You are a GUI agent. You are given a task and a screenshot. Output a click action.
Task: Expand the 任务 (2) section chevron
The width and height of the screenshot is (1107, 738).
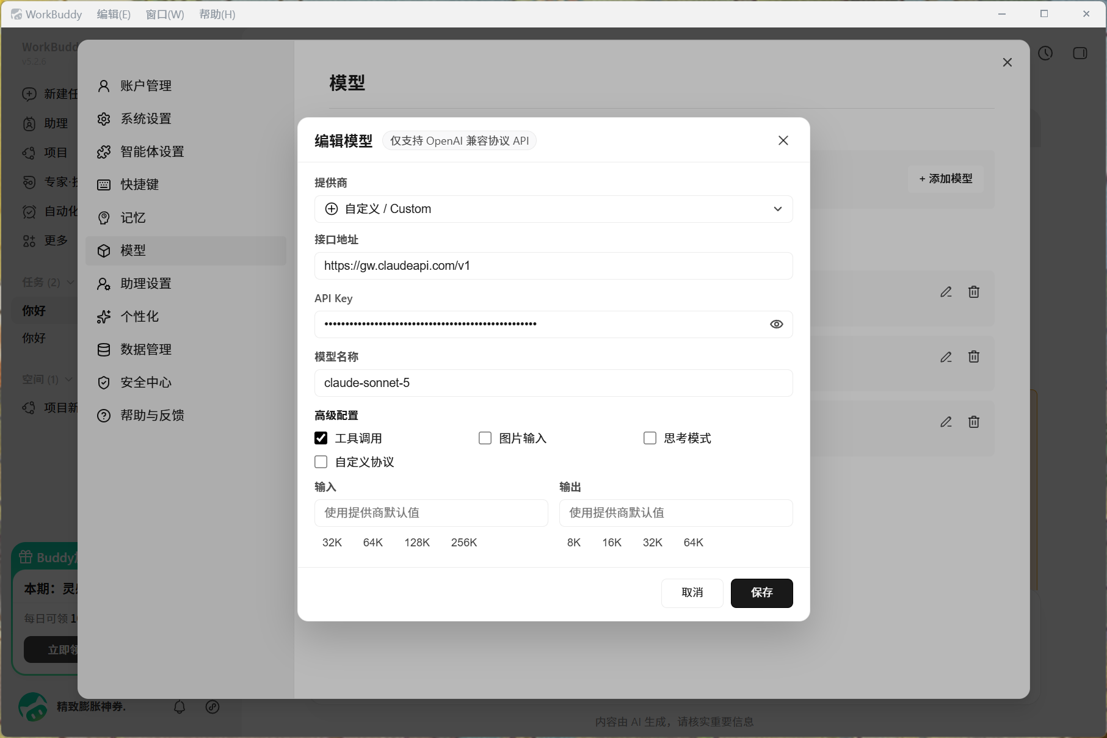coord(71,282)
